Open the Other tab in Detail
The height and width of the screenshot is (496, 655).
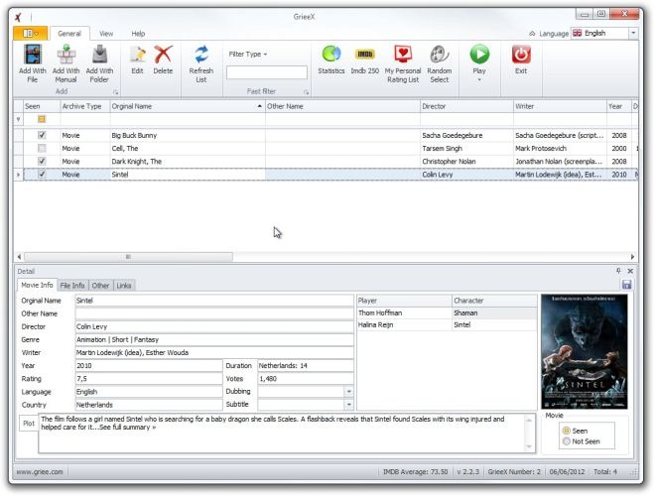point(100,286)
